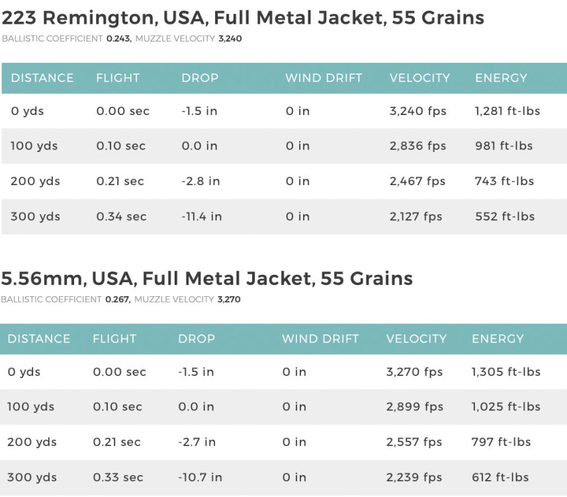Select the 2,836 fps velocity cell

[x=417, y=146]
